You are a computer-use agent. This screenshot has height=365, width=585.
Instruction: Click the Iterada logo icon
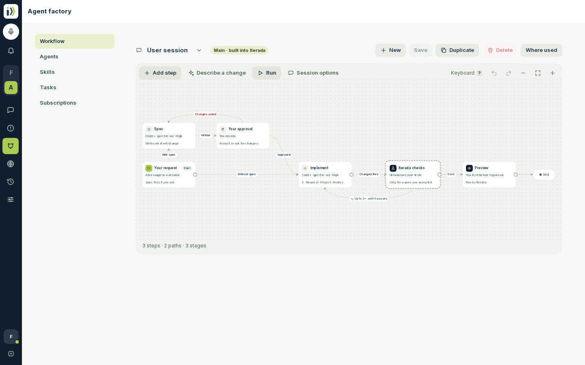point(11,11)
